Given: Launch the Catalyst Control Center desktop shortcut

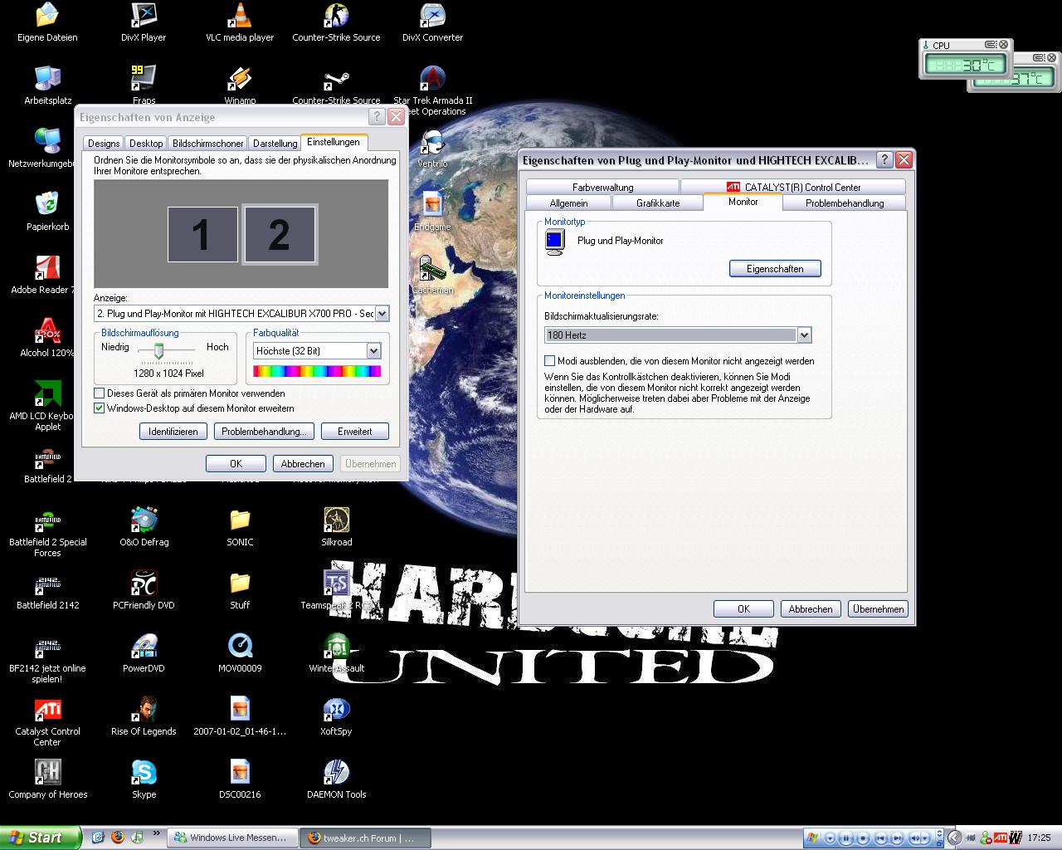Looking at the screenshot, I should (x=47, y=710).
